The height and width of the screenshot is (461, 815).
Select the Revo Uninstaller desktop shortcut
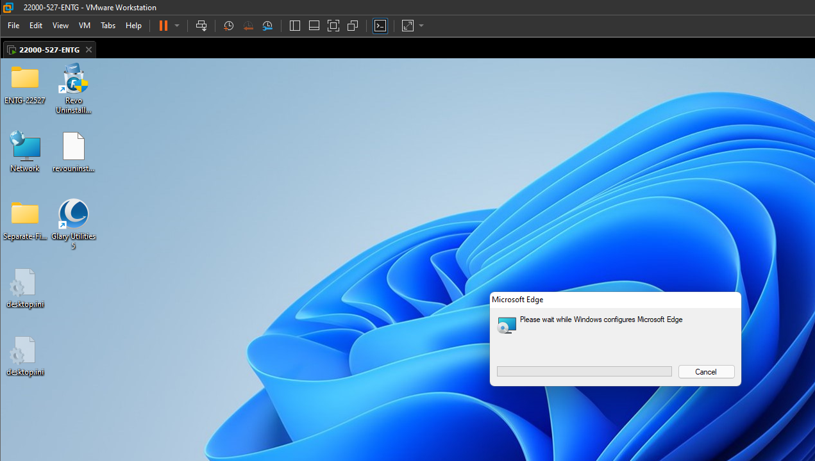tap(73, 89)
